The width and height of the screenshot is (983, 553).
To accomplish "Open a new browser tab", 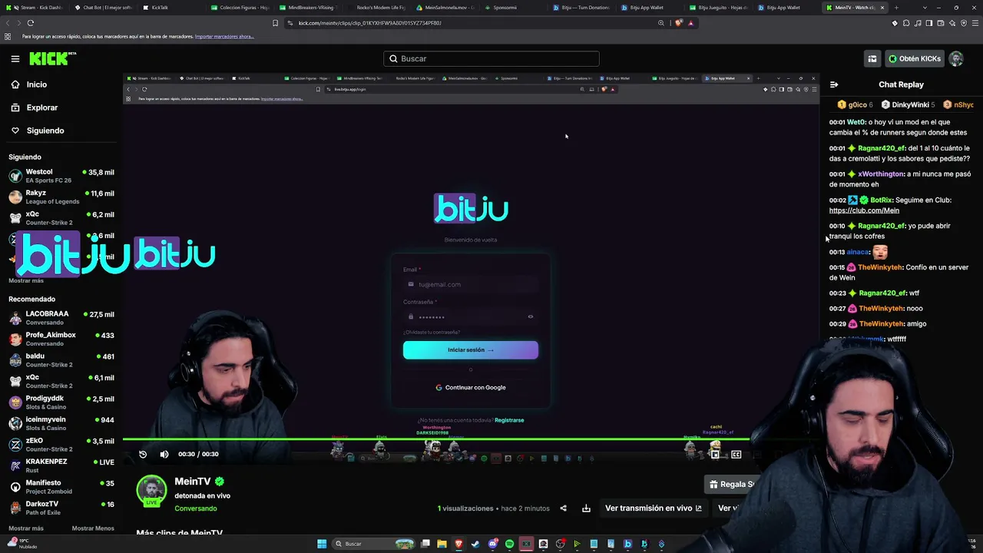I will [x=896, y=8].
